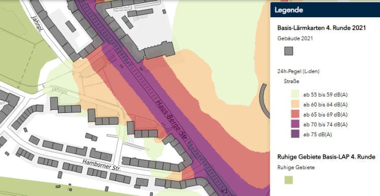The width and height of the screenshot is (380, 196).
Task: Click the 'Ruhige Gebiete Basis-LAP 4. Runde' heading
Action: tap(326, 157)
